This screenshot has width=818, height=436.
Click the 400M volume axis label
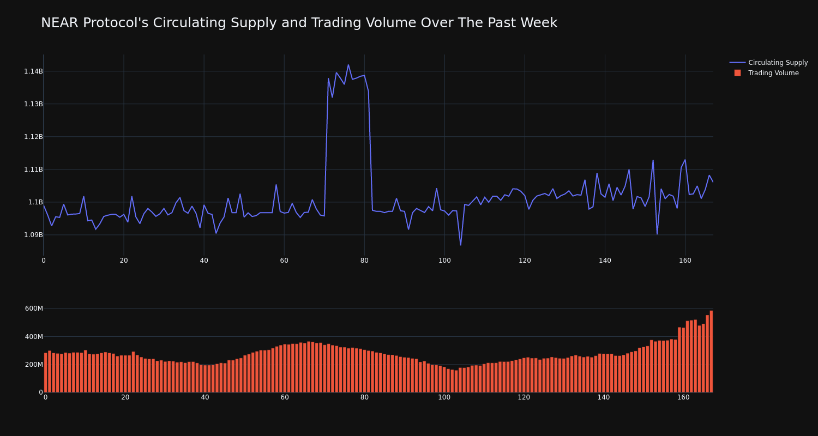[34, 336]
